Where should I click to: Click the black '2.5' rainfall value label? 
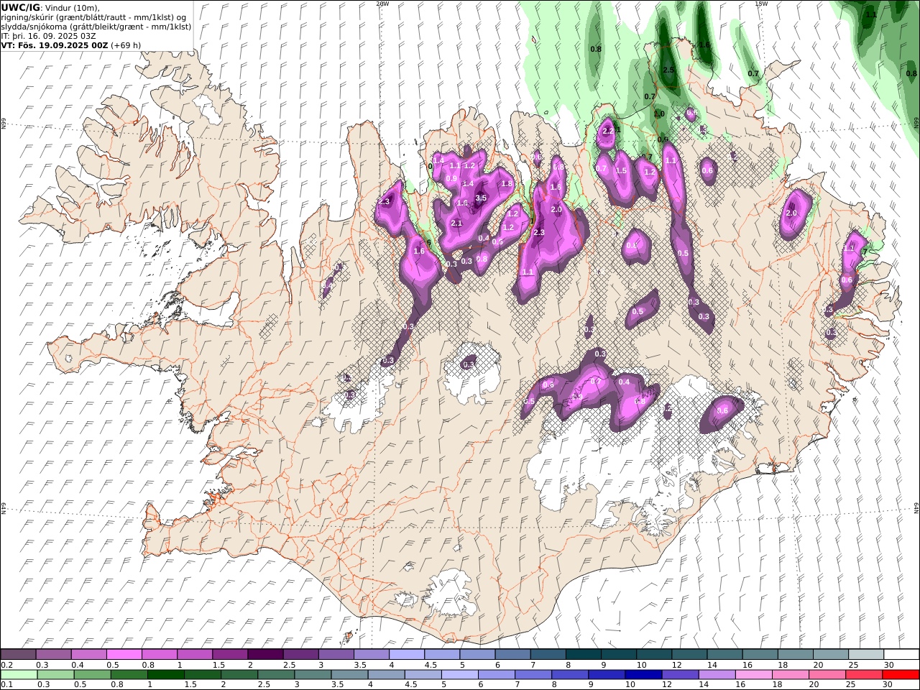[x=668, y=70]
